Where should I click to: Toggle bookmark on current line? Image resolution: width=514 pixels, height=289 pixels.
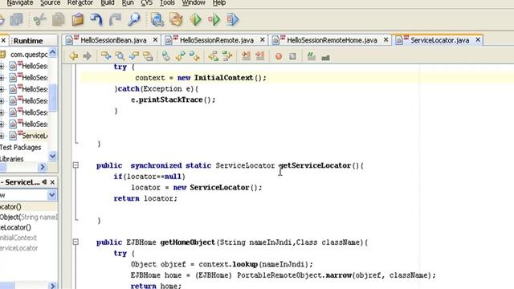pos(166,56)
